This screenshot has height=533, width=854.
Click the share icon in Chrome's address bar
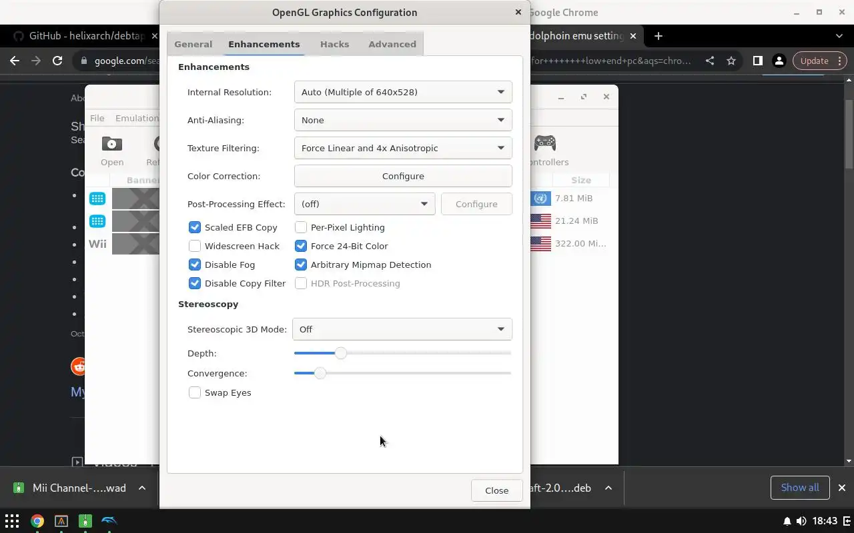click(710, 61)
